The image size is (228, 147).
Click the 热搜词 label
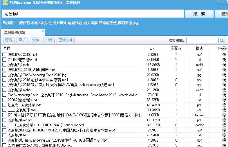click(9, 23)
